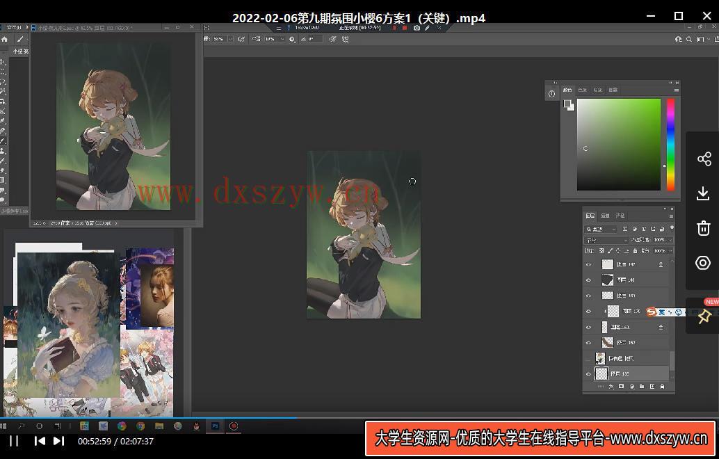Click the camera icon on the recording bar

tap(417, 28)
